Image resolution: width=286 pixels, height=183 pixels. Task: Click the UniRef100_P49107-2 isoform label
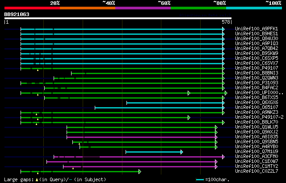tap(259, 117)
